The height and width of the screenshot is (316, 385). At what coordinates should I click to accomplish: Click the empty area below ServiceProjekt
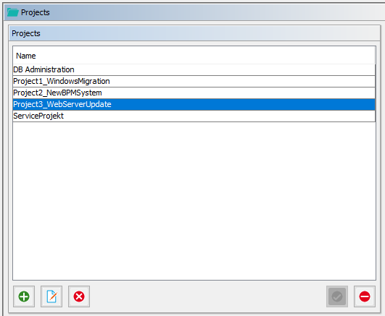click(x=194, y=201)
